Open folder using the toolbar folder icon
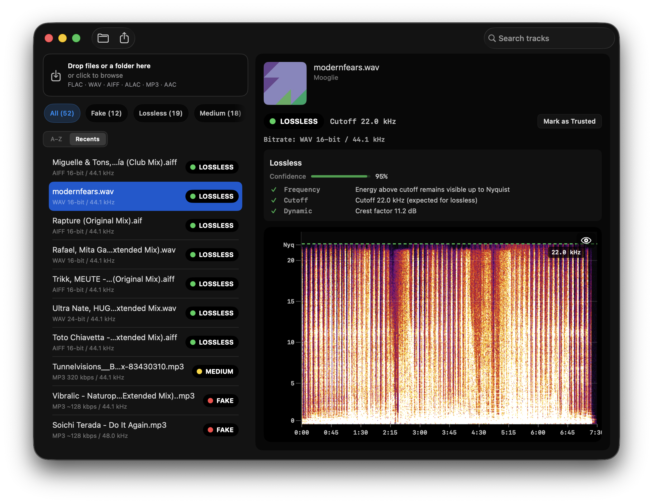This screenshot has height=504, width=653. (103, 38)
